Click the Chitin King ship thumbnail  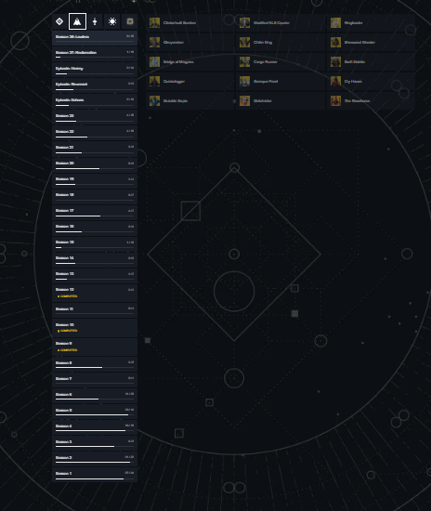244,42
